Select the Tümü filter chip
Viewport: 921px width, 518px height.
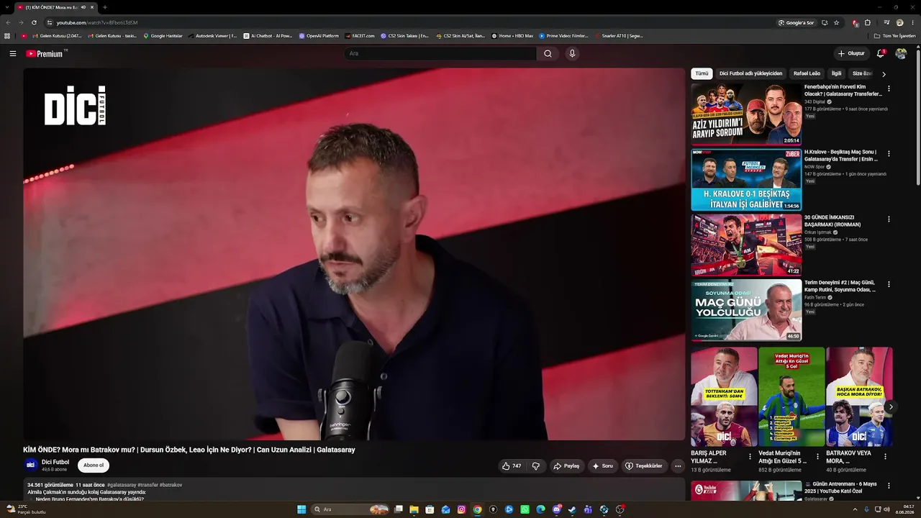click(x=702, y=73)
